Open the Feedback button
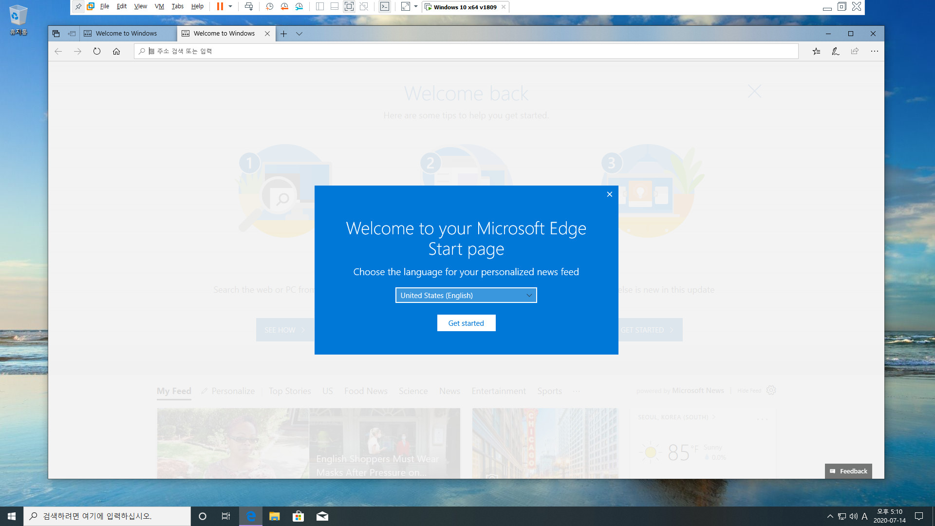 (848, 471)
